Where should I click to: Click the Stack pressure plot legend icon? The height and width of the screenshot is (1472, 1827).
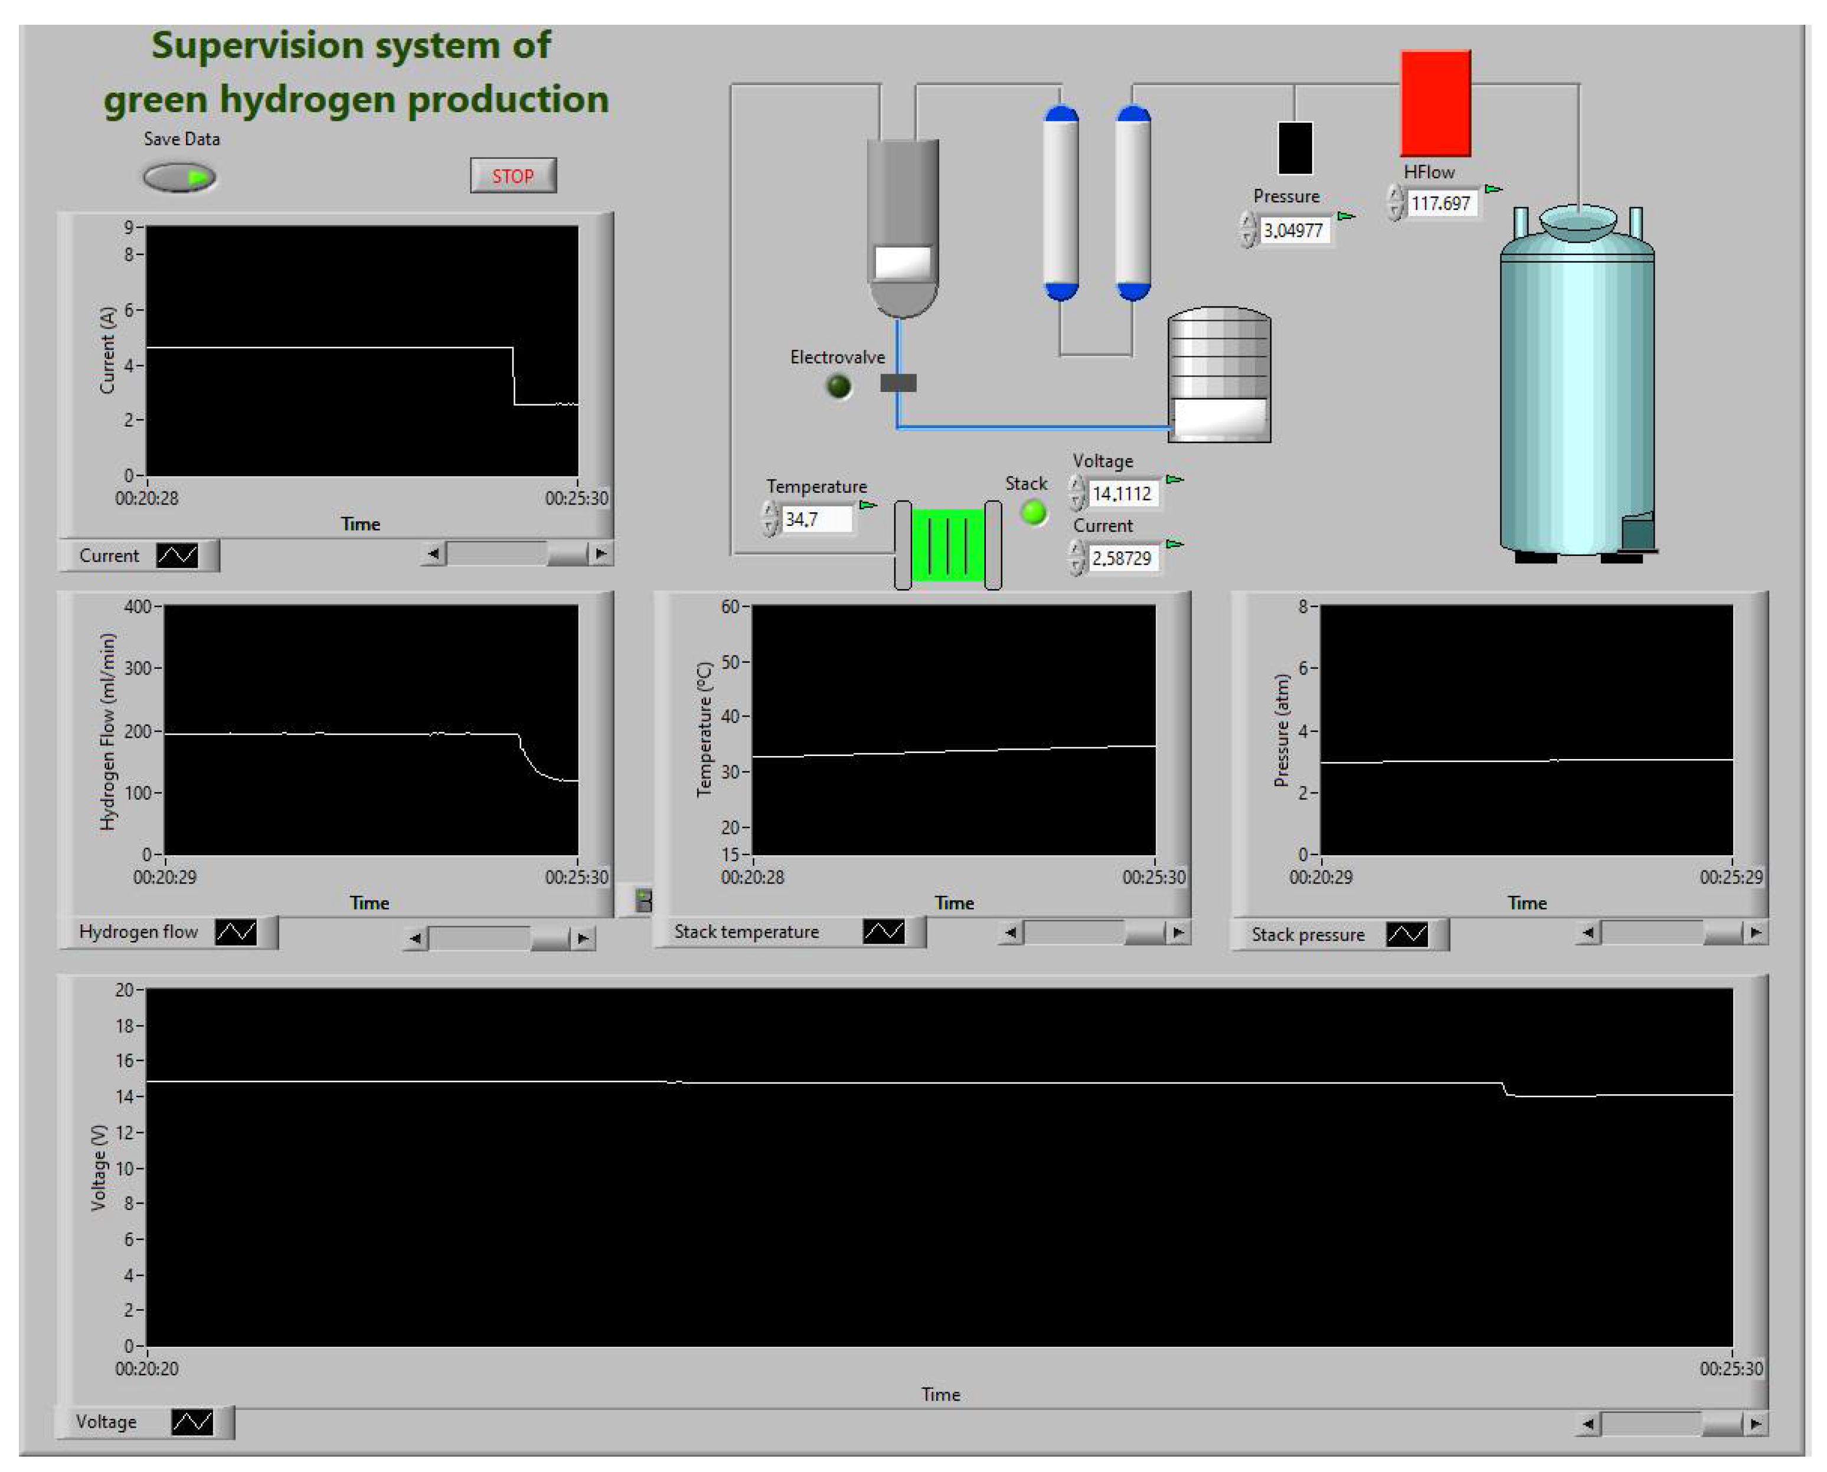pyautogui.click(x=1406, y=935)
